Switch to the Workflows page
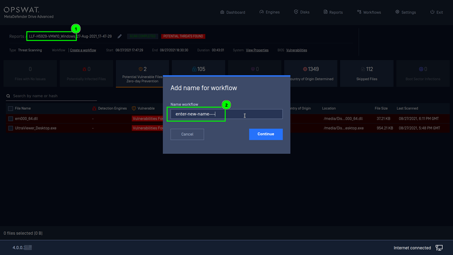 (x=369, y=12)
